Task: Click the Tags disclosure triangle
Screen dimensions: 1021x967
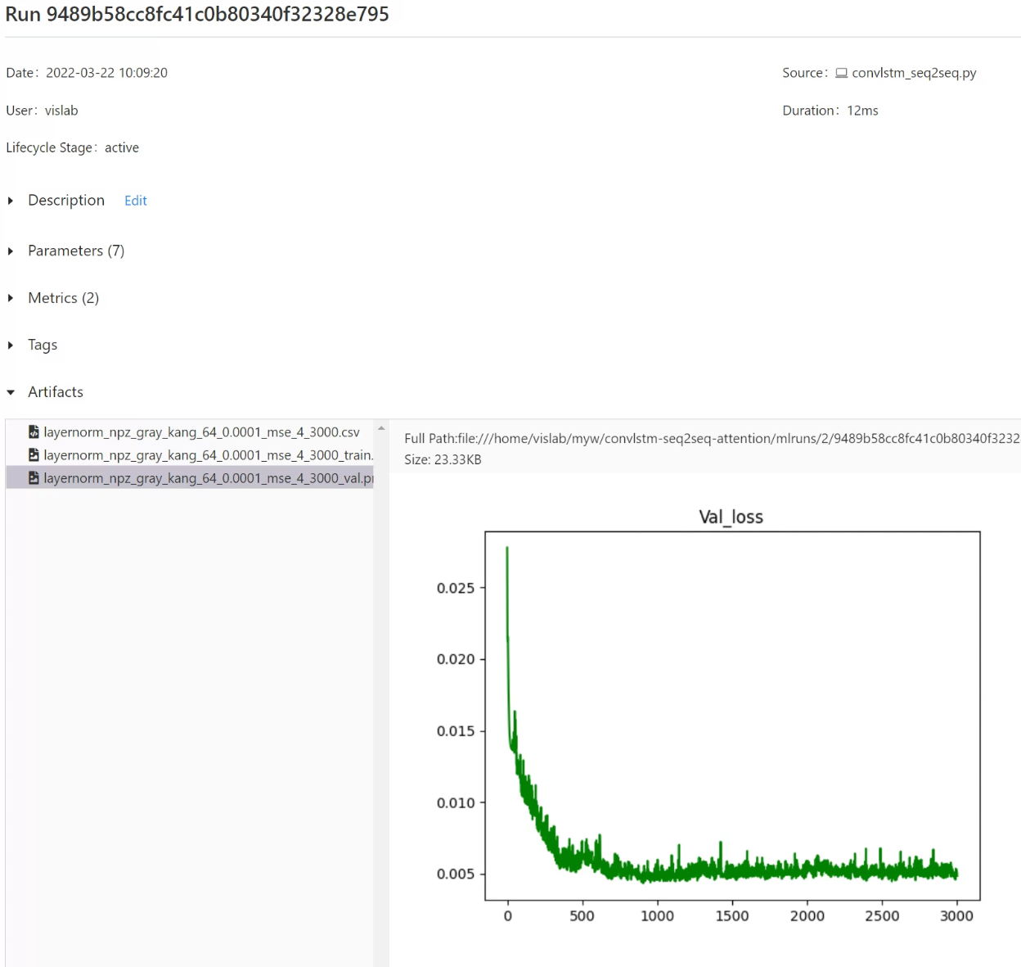Action: click(10, 345)
